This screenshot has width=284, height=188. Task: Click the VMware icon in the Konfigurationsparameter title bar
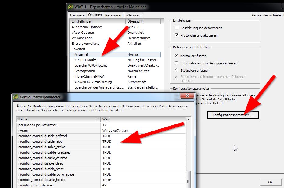tap(16, 97)
